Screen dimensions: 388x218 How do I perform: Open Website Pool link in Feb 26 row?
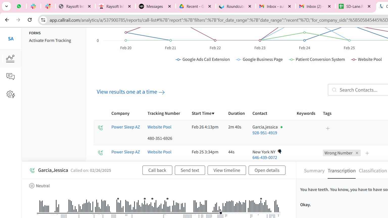point(159,127)
